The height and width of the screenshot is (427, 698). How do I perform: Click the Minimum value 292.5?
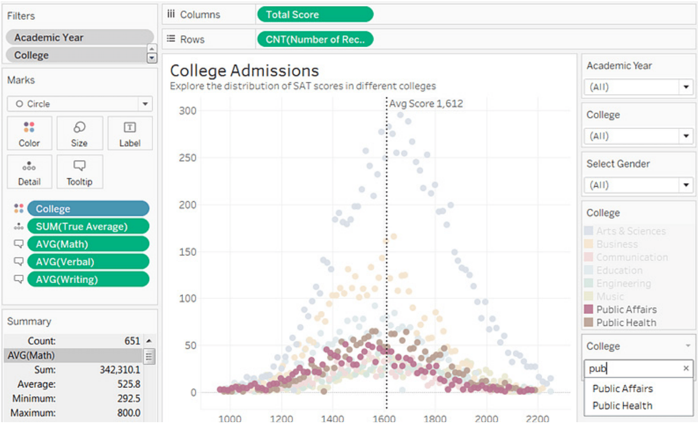coord(129,399)
